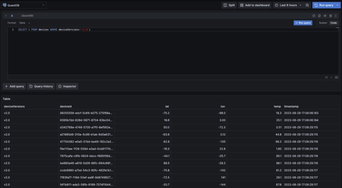The width and height of the screenshot is (342, 188).
Task: Sort by temp column header
Action: tap(277, 107)
